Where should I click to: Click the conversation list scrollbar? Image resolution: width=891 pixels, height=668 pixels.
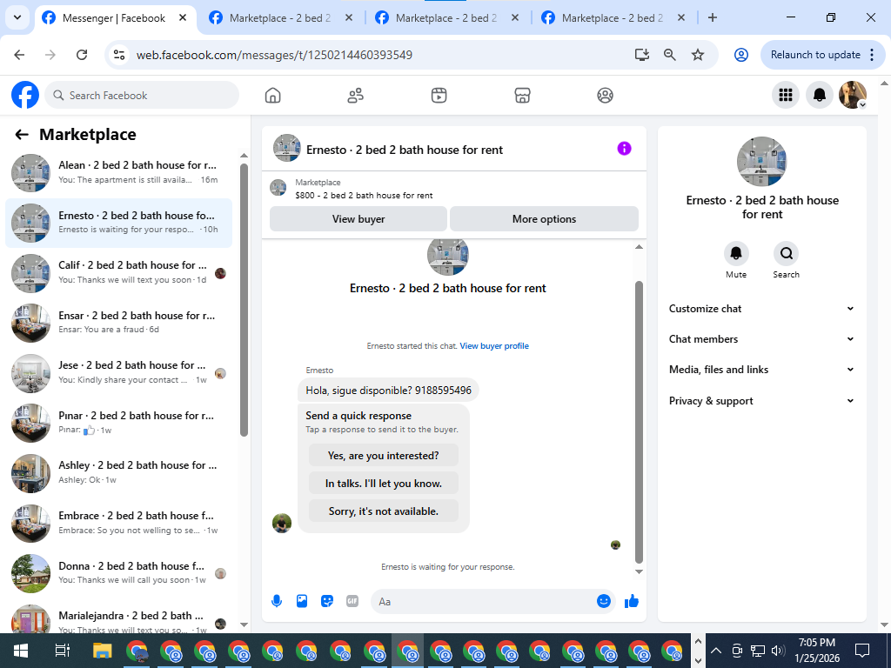(x=244, y=300)
